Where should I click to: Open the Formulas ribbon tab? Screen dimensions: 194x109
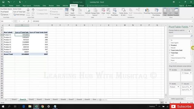tap(37, 5)
